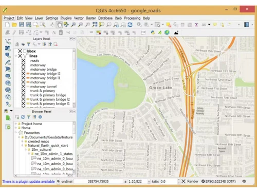Click the Toggle Editing pencil icon
The image size is (257, 193).
14,32
